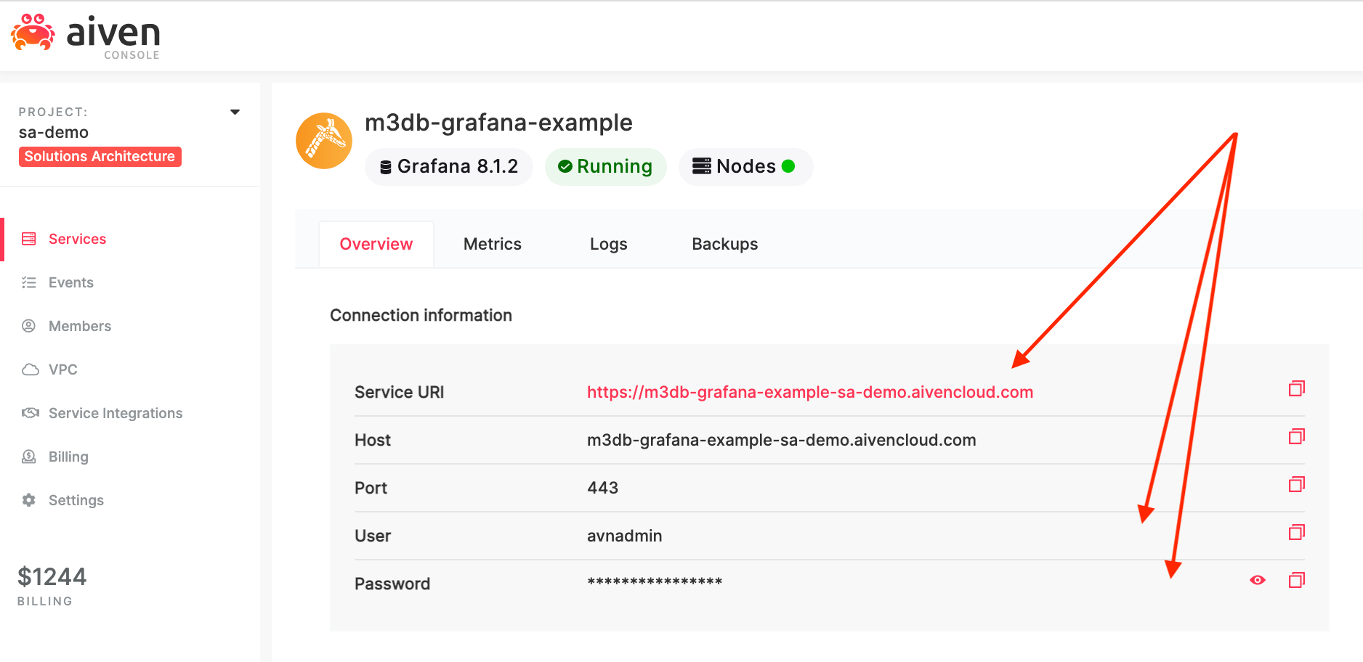
Task: Click the sa-demo project name
Action: point(54,133)
